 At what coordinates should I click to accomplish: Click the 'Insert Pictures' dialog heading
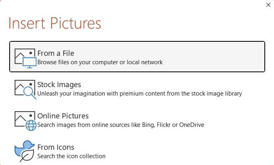(x=55, y=23)
